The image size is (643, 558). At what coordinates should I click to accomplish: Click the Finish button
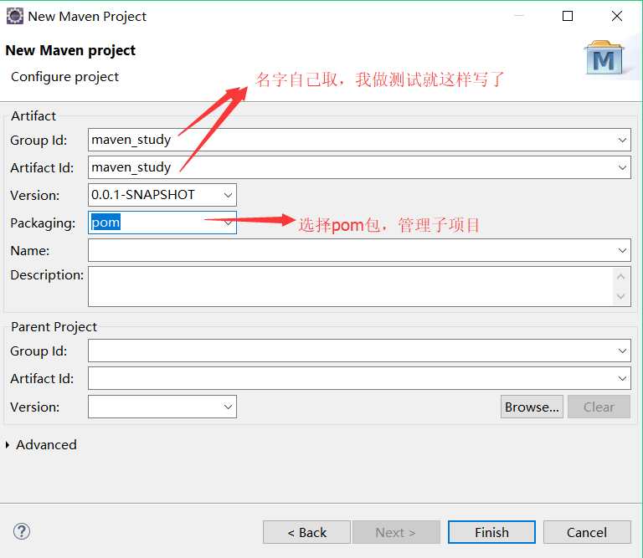pyautogui.click(x=491, y=532)
